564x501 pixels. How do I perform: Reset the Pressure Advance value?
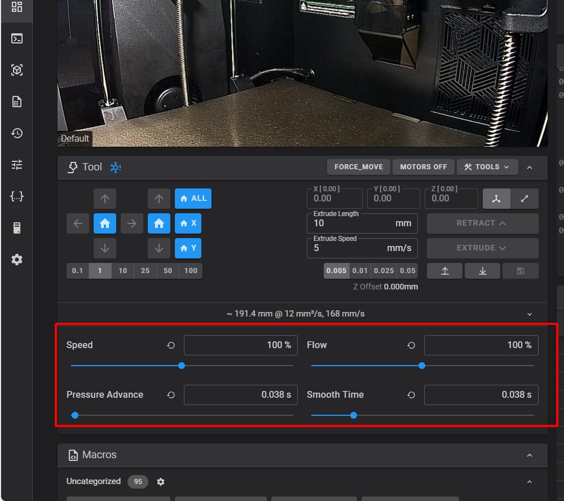171,395
